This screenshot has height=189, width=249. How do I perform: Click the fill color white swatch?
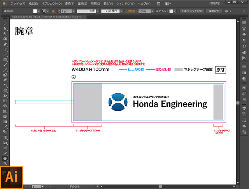coord(35,11)
